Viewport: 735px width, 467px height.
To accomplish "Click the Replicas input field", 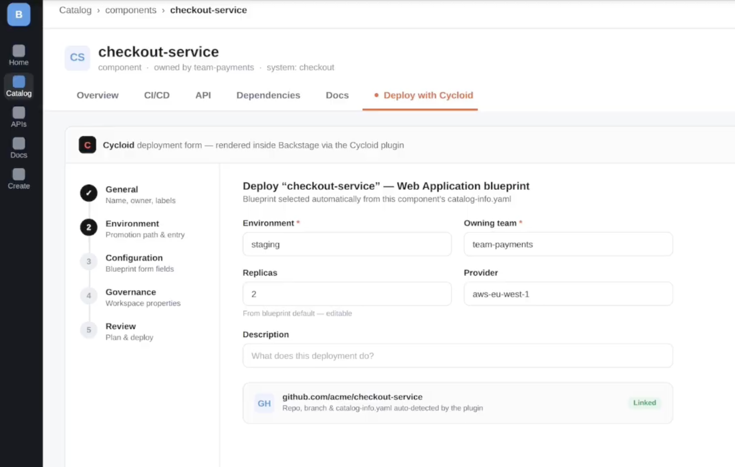I will click(x=347, y=293).
